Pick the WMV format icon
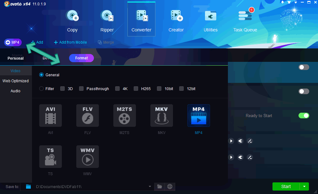 pos(88,157)
